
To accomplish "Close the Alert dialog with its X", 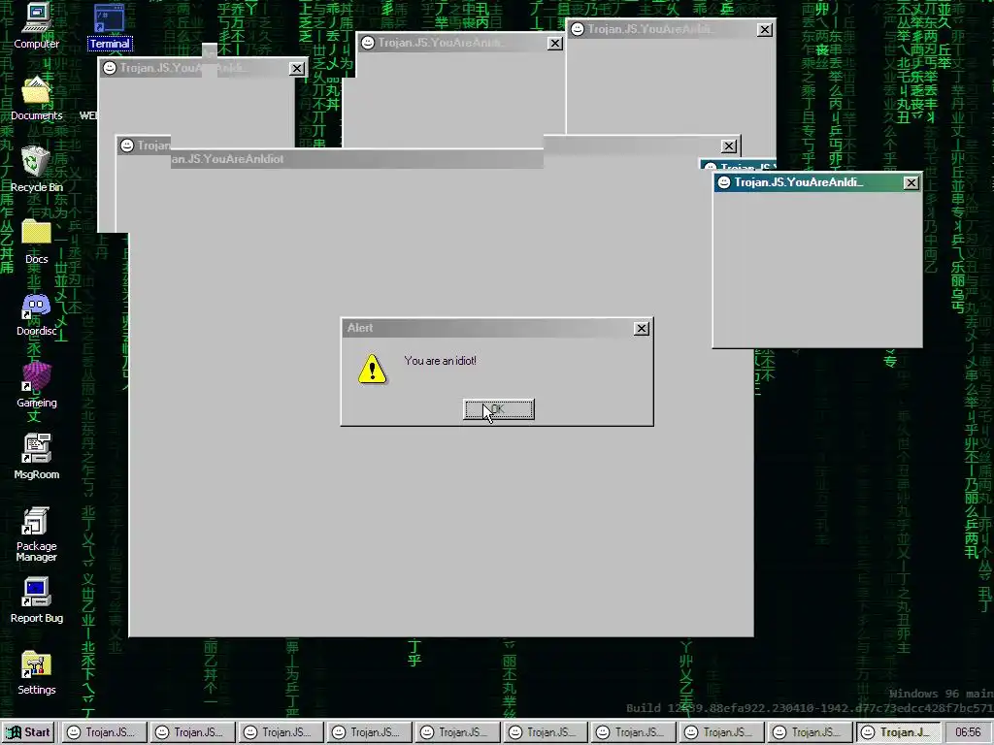I will 642,328.
